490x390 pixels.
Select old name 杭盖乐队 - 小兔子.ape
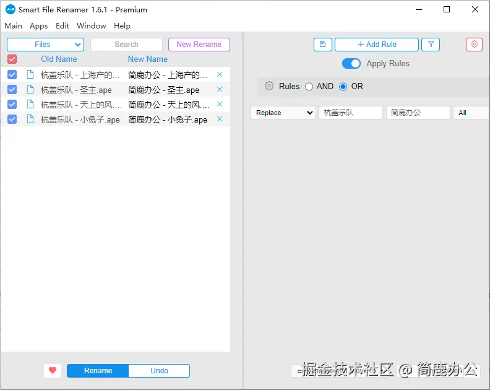pos(80,119)
